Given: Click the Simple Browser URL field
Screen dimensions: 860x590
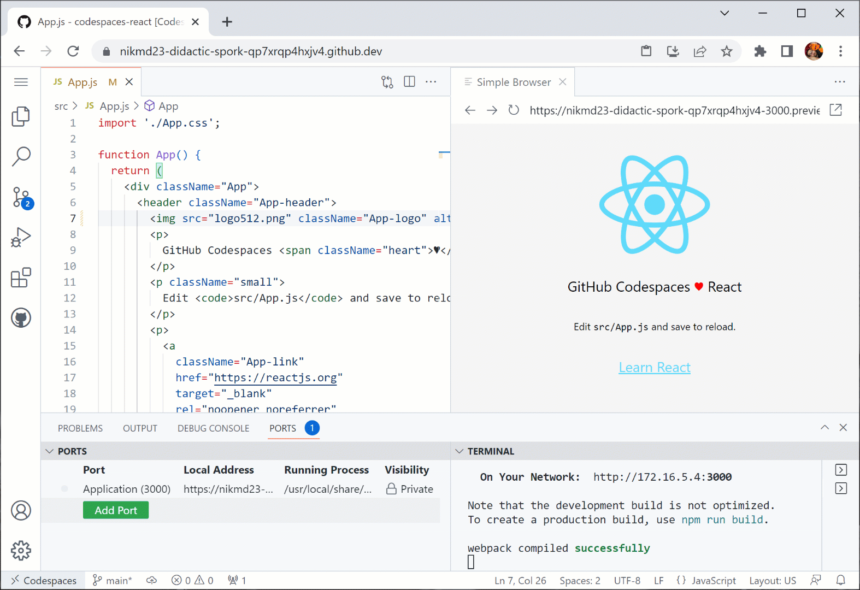Looking at the screenshot, I should coord(674,110).
